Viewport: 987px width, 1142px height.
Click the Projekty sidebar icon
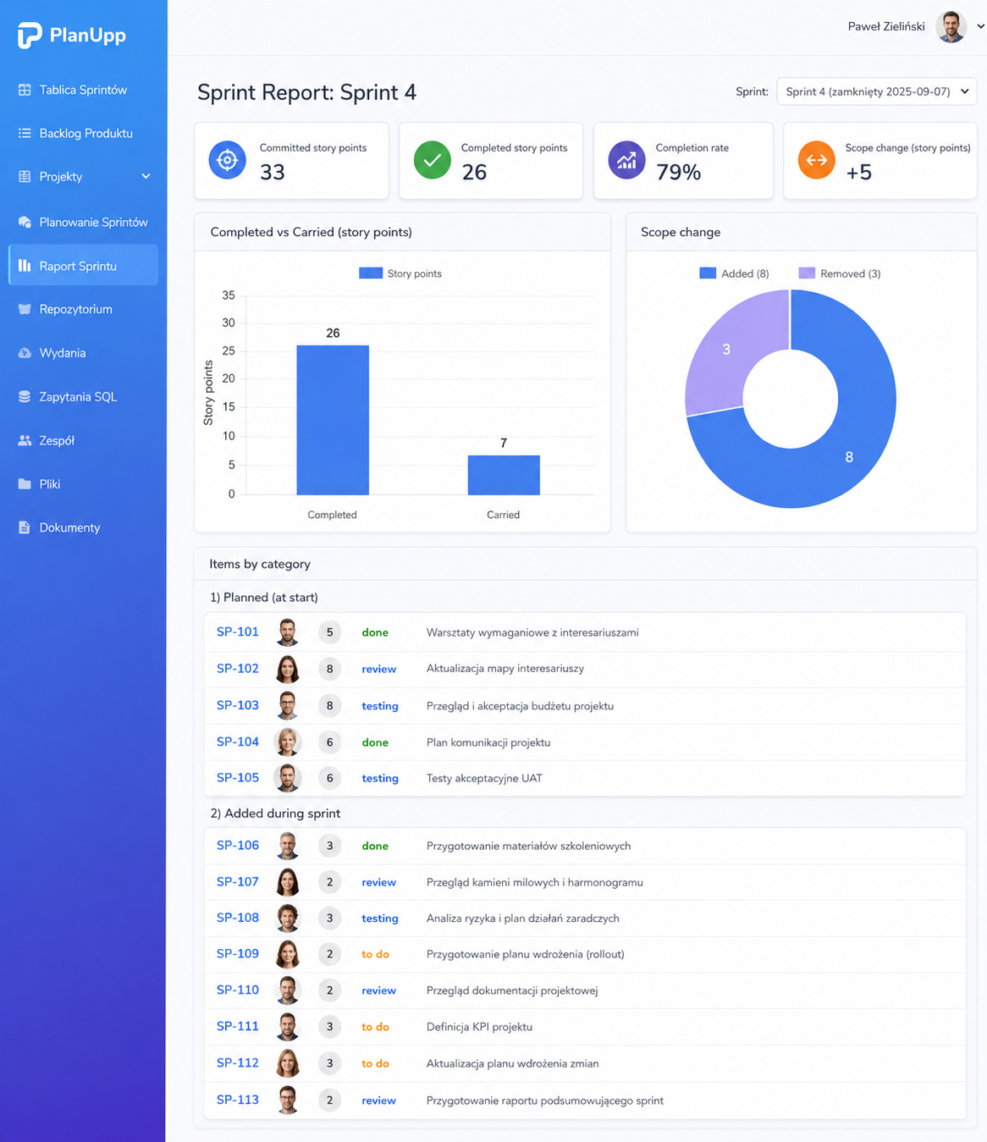click(x=25, y=176)
